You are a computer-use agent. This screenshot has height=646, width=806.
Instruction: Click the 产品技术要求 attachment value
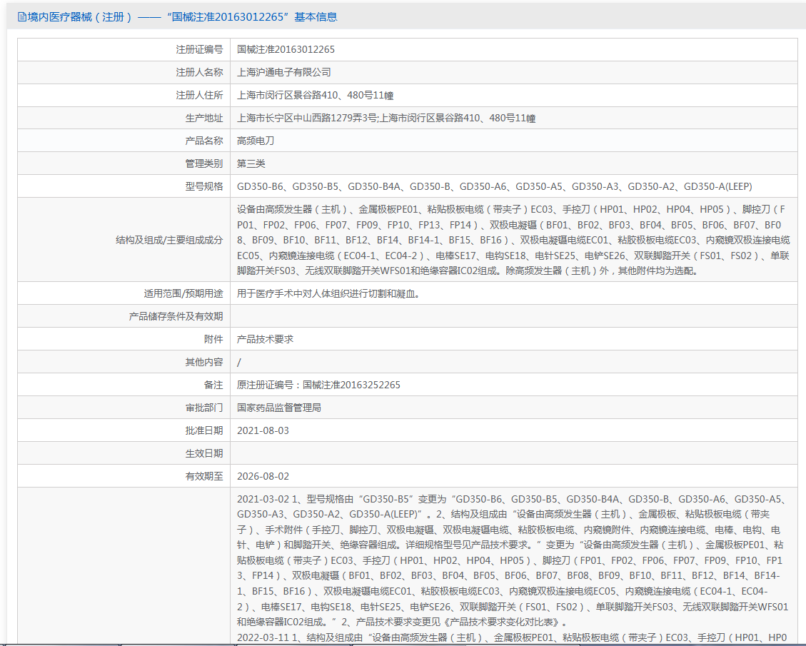(265, 339)
